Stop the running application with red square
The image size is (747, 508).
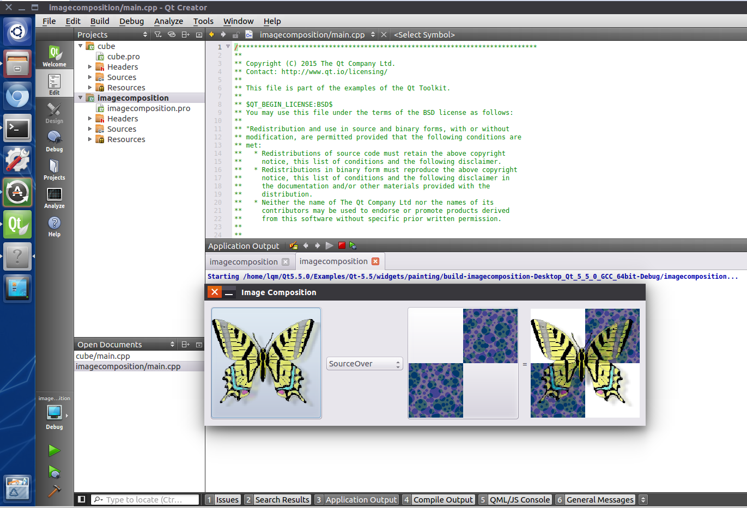(x=342, y=246)
